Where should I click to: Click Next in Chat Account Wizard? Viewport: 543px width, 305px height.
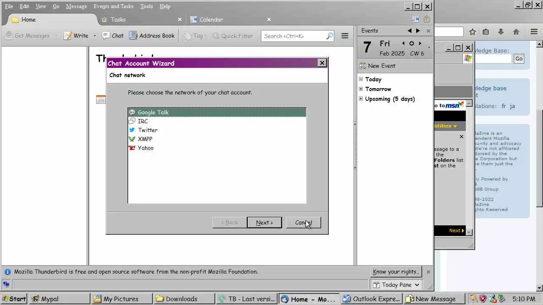click(264, 222)
